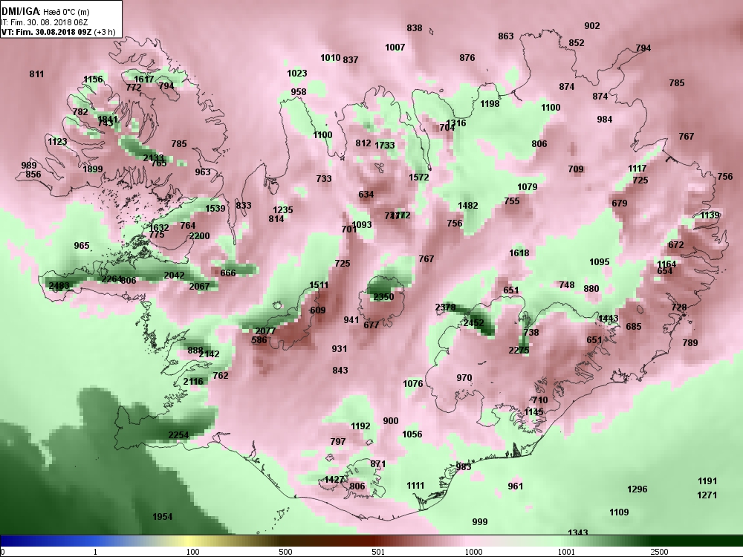Select the map value '963'

(202, 172)
